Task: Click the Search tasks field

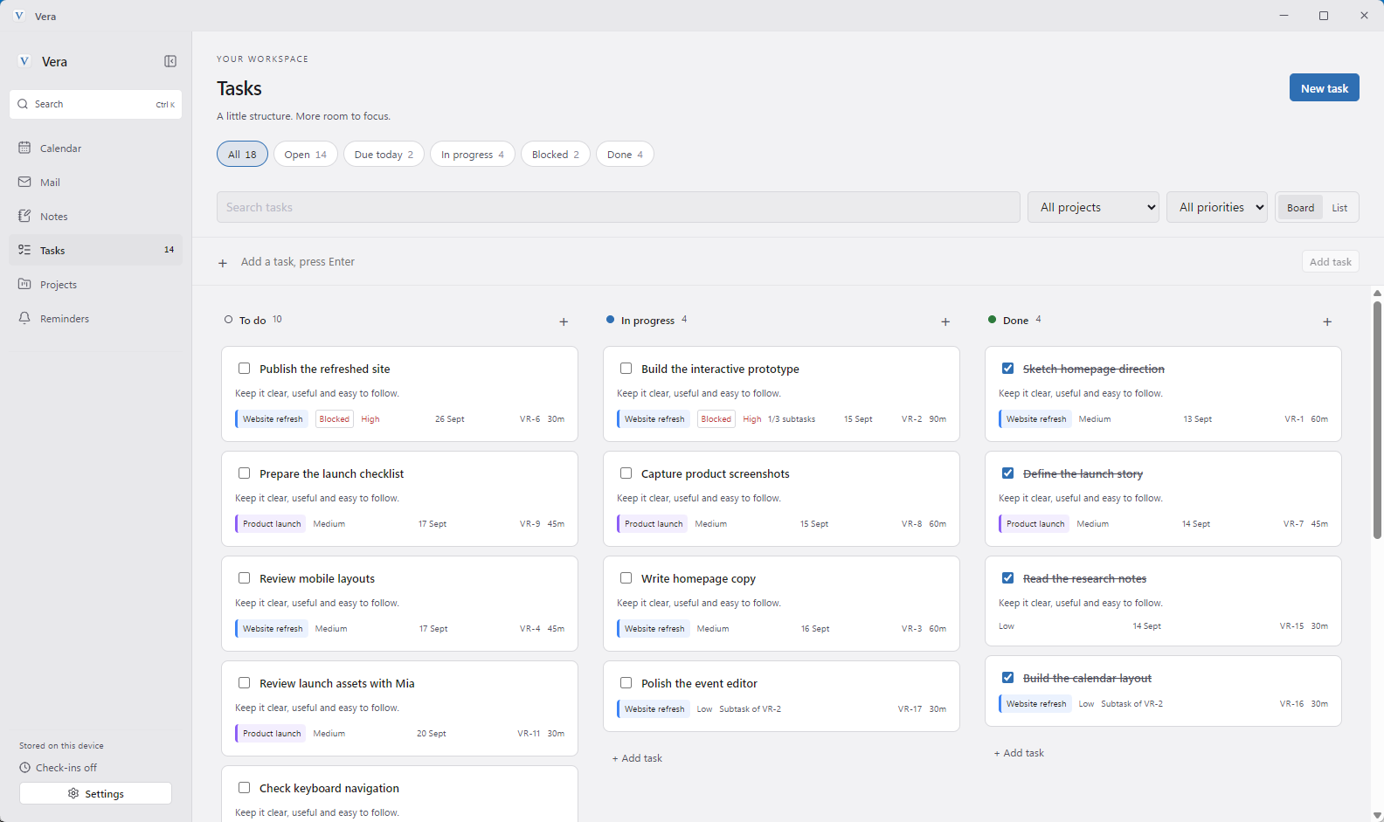Action: click(x=619, y=207)
